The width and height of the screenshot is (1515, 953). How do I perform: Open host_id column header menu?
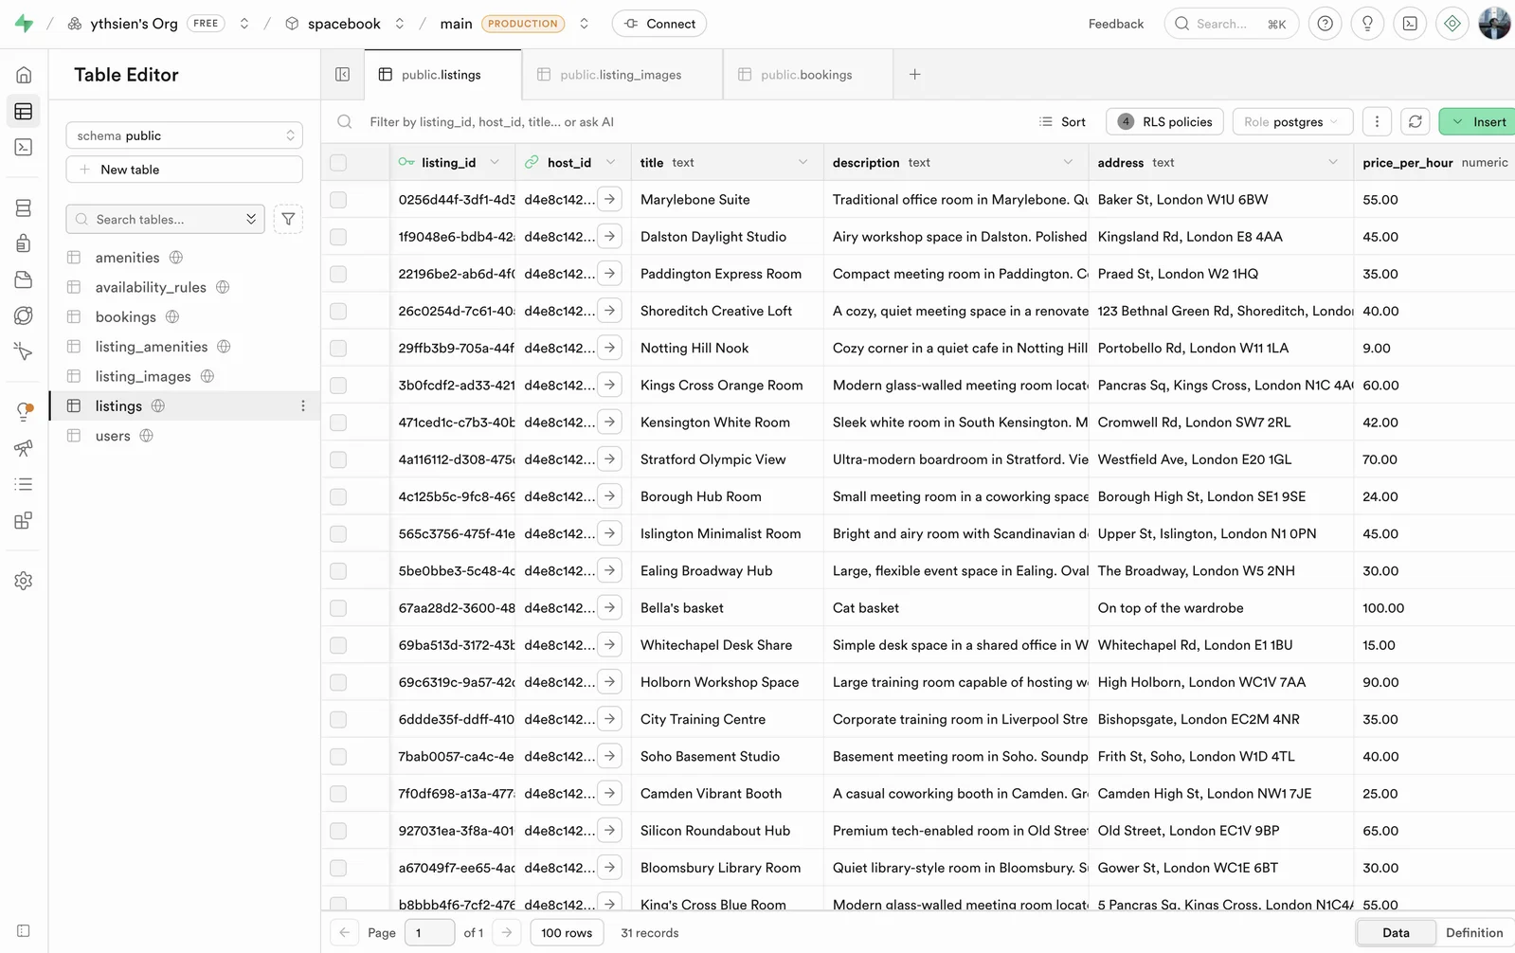610,162
